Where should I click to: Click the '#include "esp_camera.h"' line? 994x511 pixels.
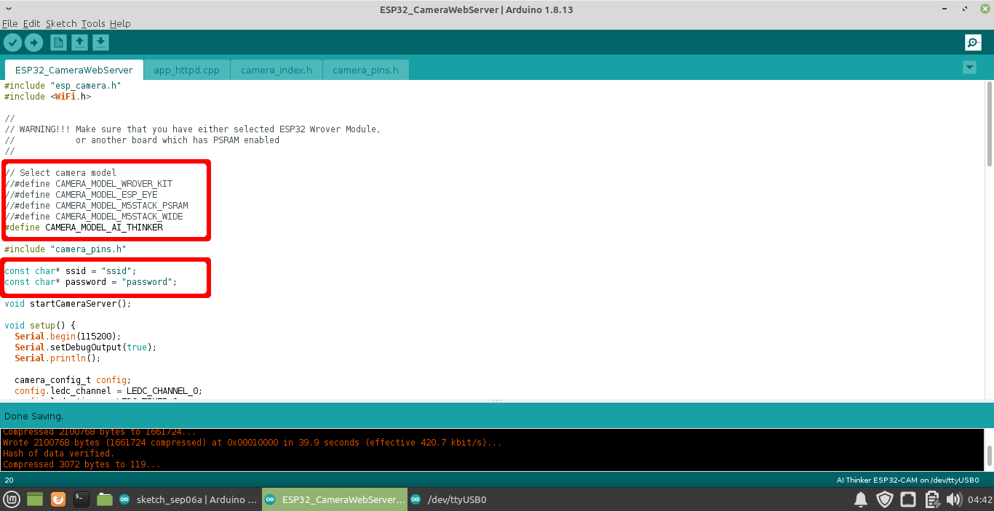point(63,86)
